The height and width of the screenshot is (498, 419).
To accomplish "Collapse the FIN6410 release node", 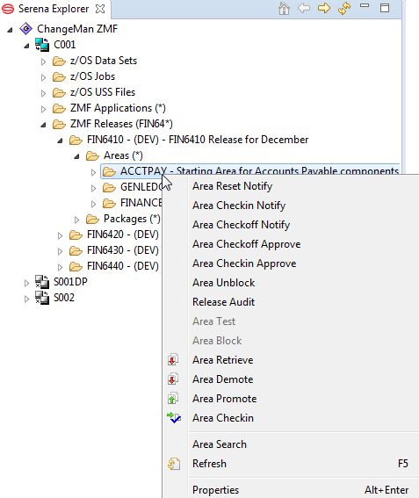I will click(60, 141).
